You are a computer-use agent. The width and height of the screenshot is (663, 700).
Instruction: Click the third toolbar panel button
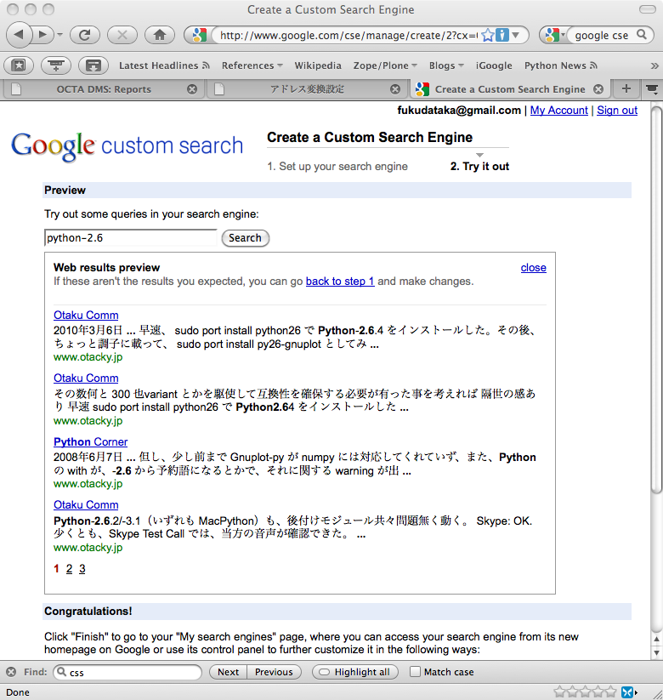pyautogui.click(x=93, y=65)
